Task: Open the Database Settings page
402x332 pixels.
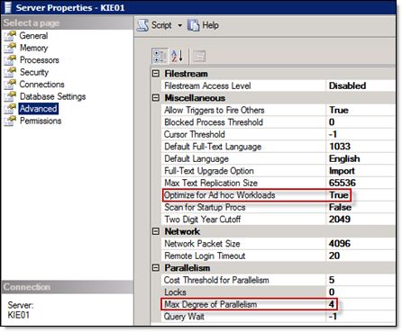Action: tap(52, 96)
